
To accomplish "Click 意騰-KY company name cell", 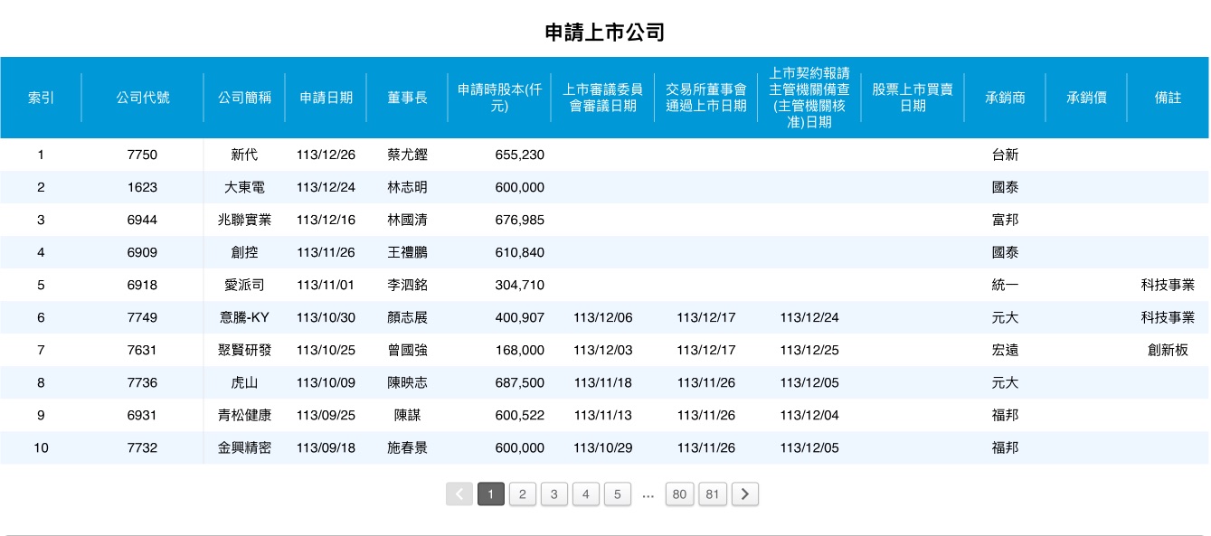I will tap(244, 317).
